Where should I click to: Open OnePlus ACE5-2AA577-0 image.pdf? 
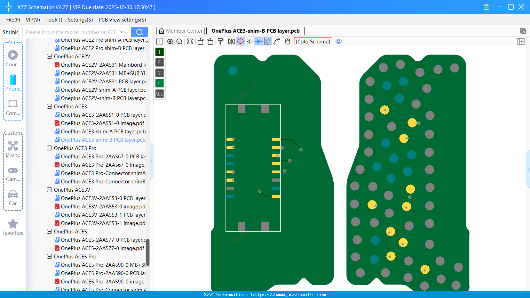point(99,248)
